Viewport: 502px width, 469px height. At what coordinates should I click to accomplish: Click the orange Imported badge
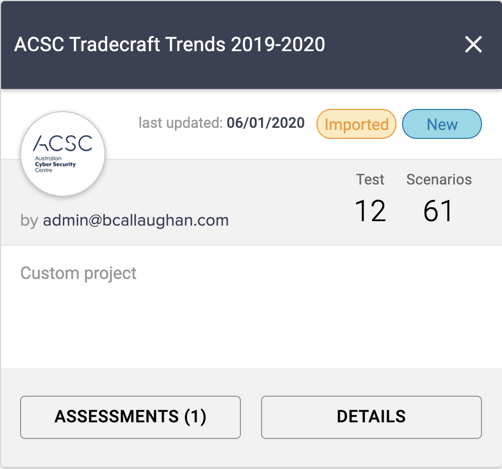(356, 124)
